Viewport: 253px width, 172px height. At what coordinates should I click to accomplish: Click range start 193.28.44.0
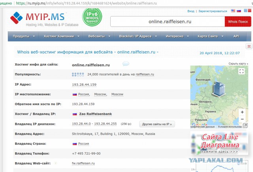pyautogui.click(x=81, y=124)
